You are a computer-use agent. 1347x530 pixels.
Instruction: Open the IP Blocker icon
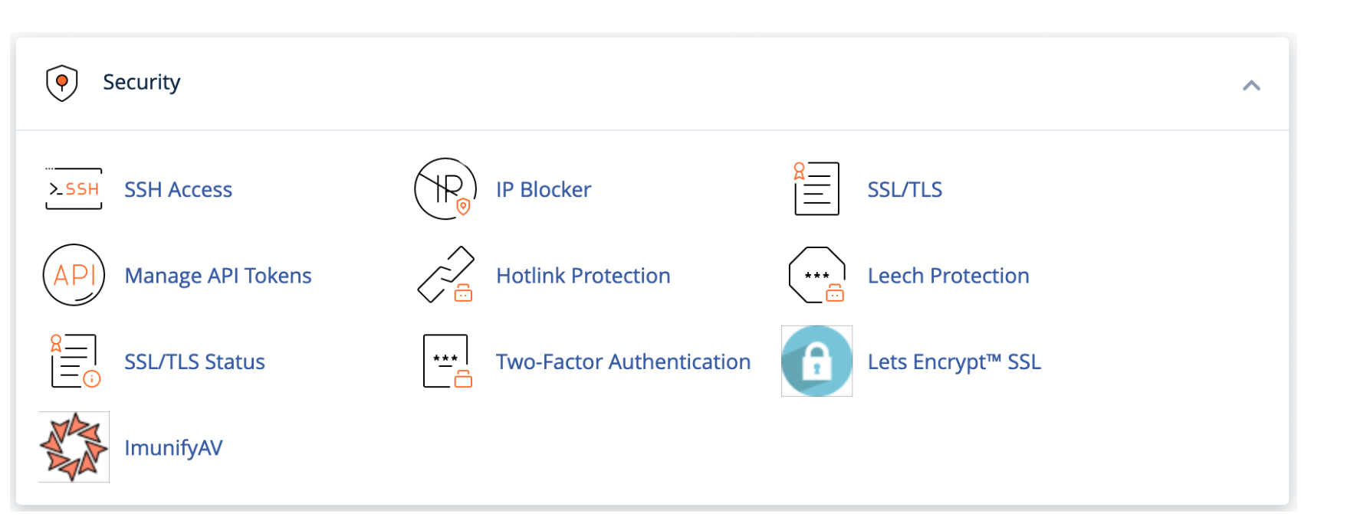point(445,189)
